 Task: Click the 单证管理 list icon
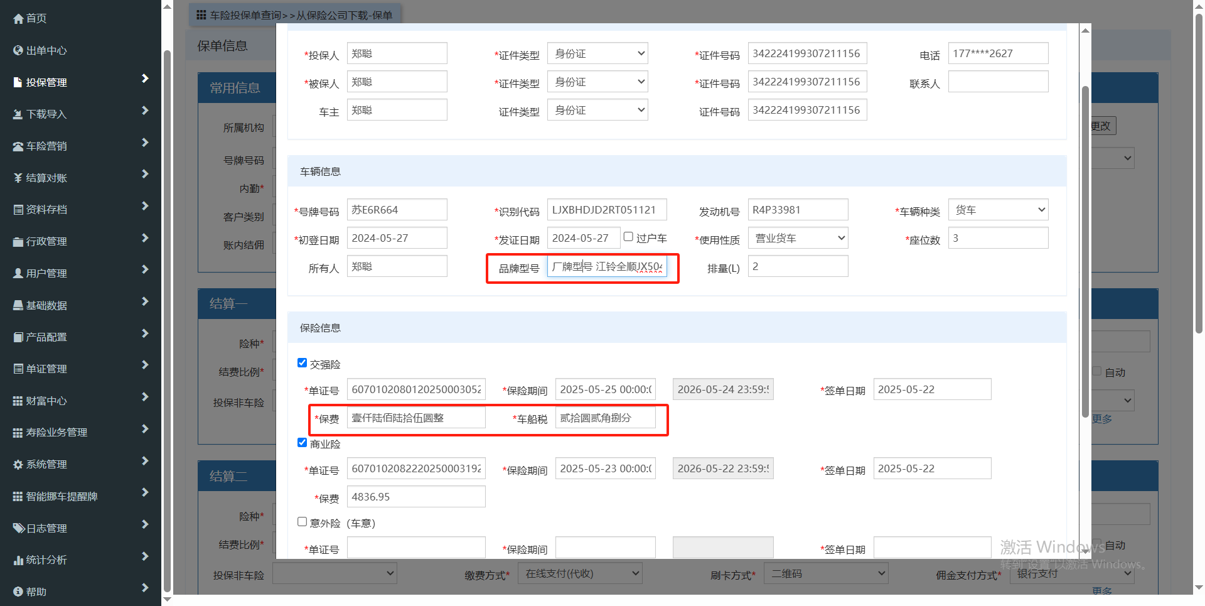(x=18, y=369)
